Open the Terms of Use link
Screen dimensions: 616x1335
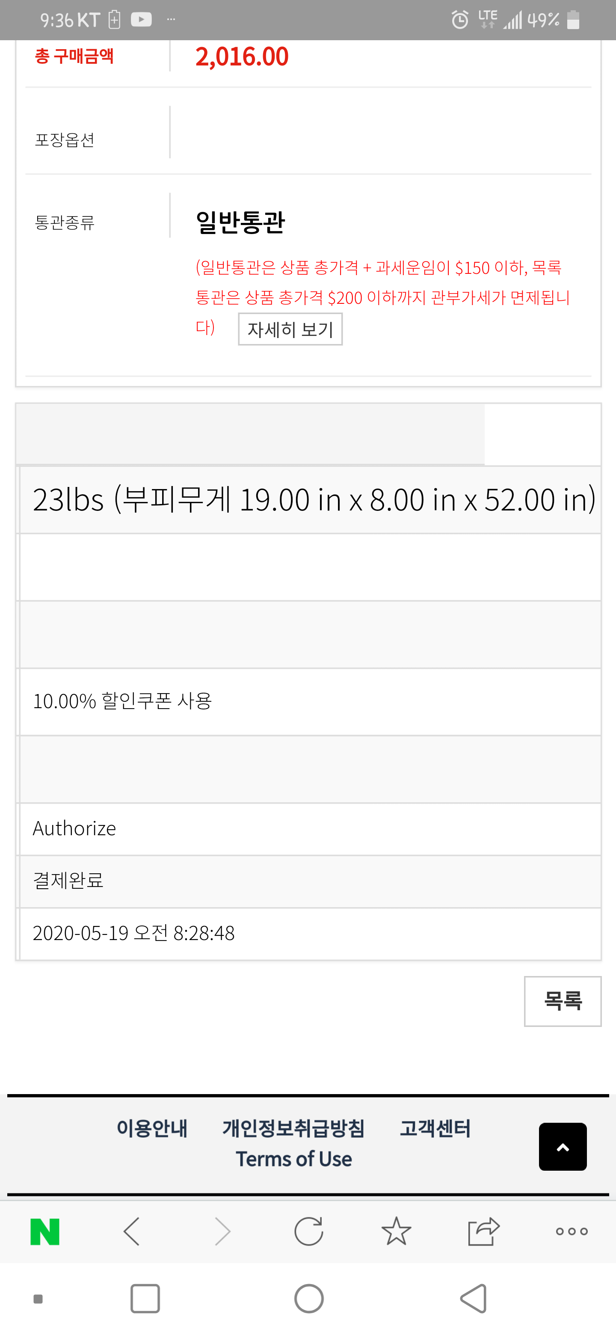294,1159
